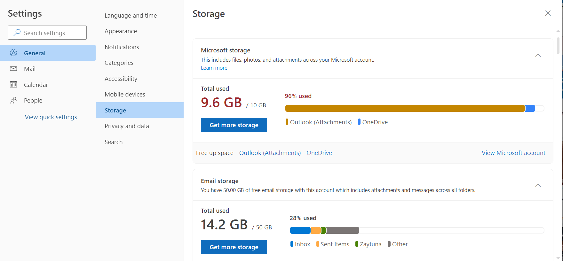
Task: Click the People icon in sidebar
Action: click(13, 100)
